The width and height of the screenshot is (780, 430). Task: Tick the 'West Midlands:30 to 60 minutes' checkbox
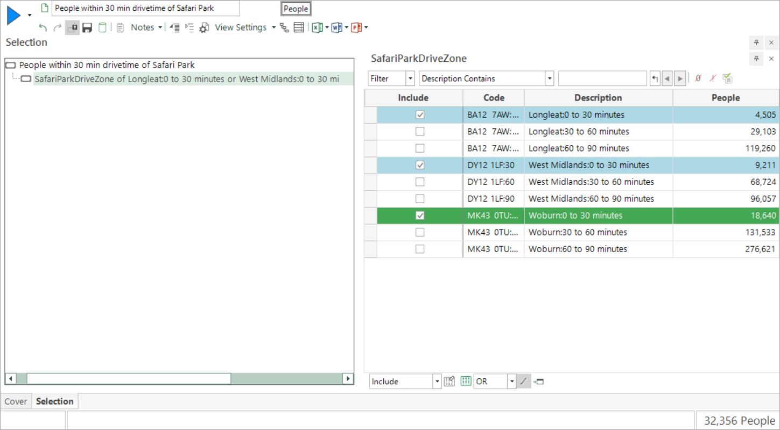[x=420, y=182]
